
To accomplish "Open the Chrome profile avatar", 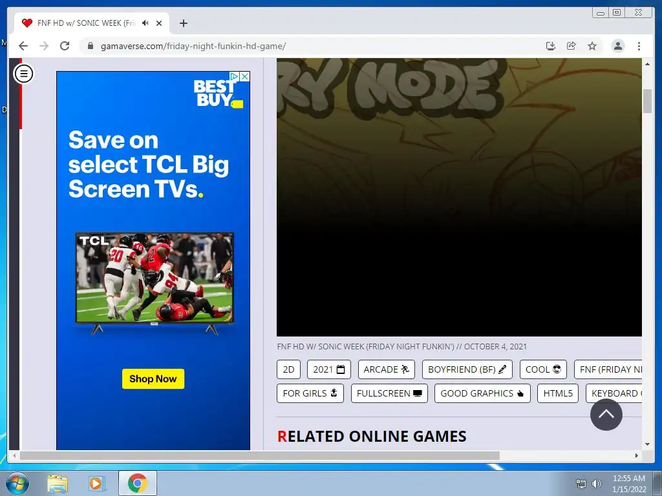I will click(618, 46).
